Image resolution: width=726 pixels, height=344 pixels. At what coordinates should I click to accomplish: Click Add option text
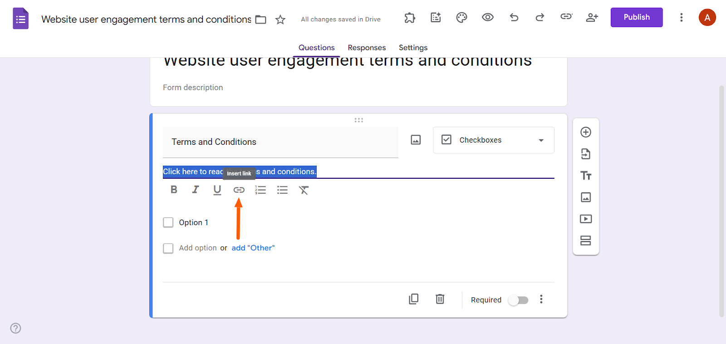[x=198, y=248]
